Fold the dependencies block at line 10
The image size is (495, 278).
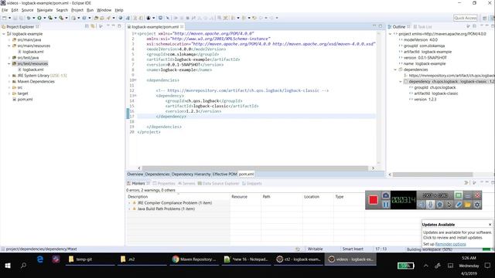[x=135, y=80]
